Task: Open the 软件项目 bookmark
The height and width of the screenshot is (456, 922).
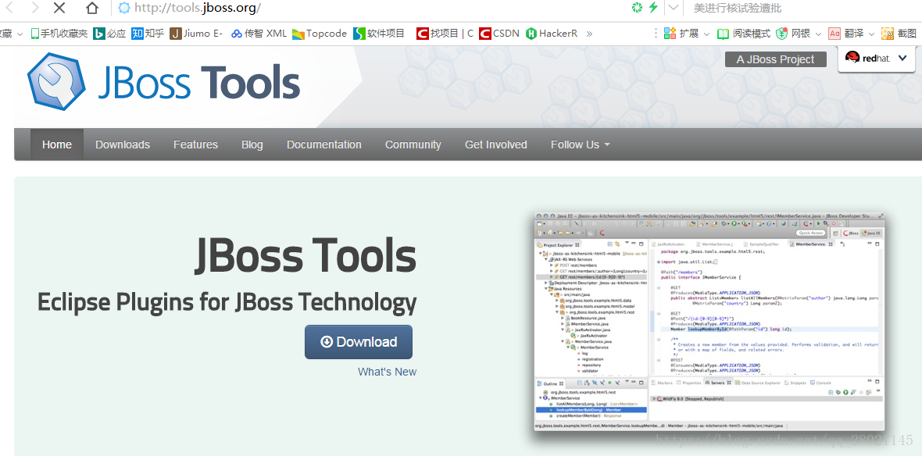Action: coord(379,34)
